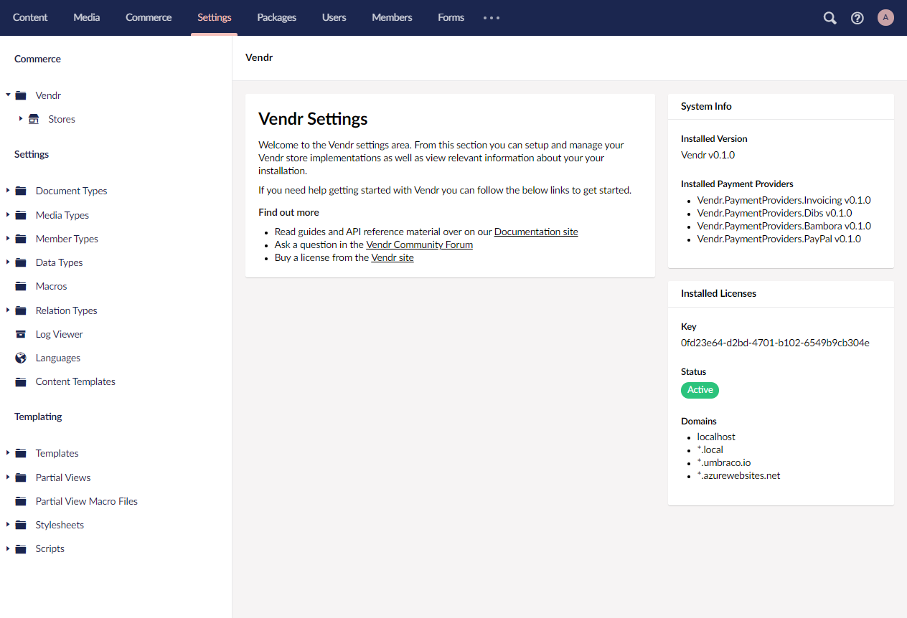Click the Member Types folder icon

click(21, 239)
